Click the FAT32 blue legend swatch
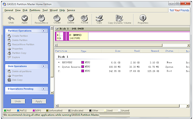 coord(18,111)
